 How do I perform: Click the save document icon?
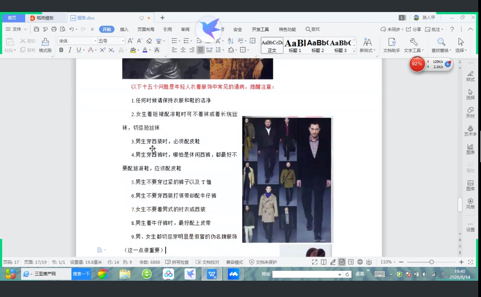click(36, 29)
